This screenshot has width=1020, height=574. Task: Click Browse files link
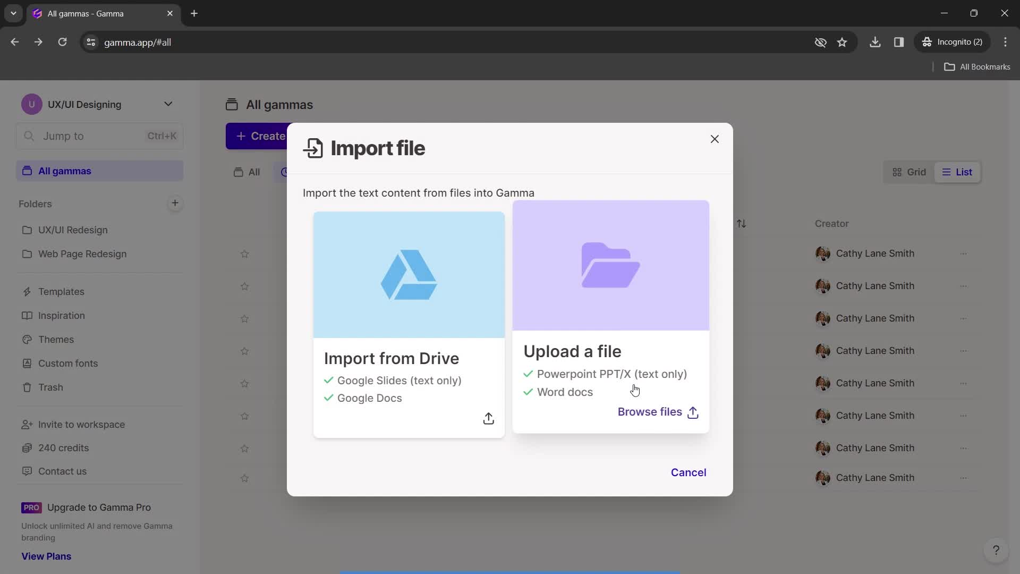click(658, 412)
